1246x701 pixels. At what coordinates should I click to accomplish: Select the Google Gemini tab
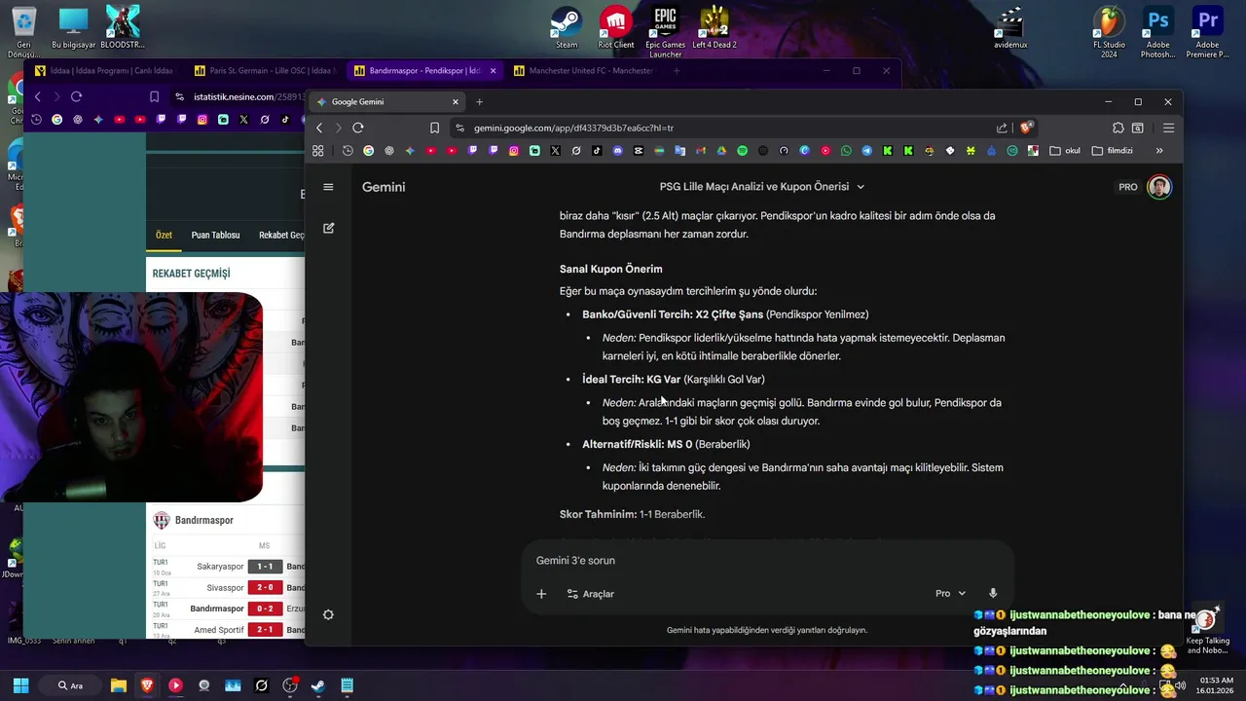pos(387,101)
